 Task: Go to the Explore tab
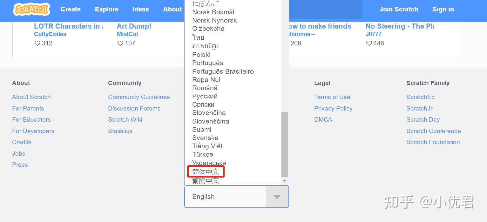point(107,9)
